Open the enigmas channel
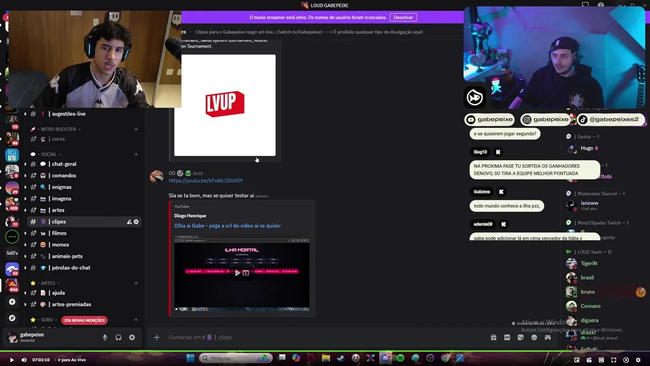The height and width of the screenshot is (366, 650). click(84, 187)
